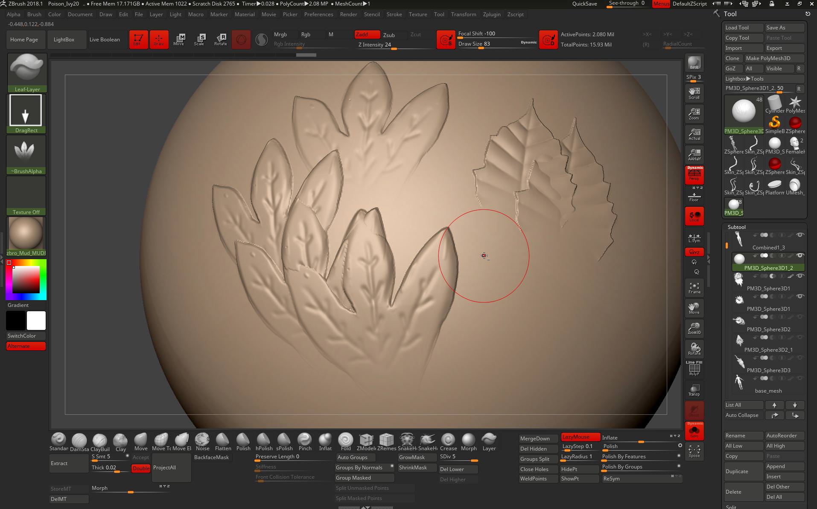Hide the PM3D_Sphere3D1_2 subtool eye
This screenshot has width=817, height=509.
tap(800, 255)
